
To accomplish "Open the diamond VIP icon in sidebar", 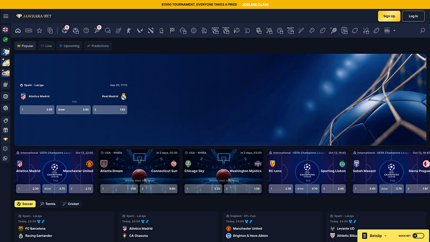I will click(6, 139).
